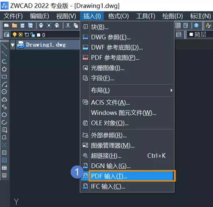Image resolution: width=213 pixels, height=207 pixels.
Task: Open the 视图(V) menu
Action: tap(66, 16)
